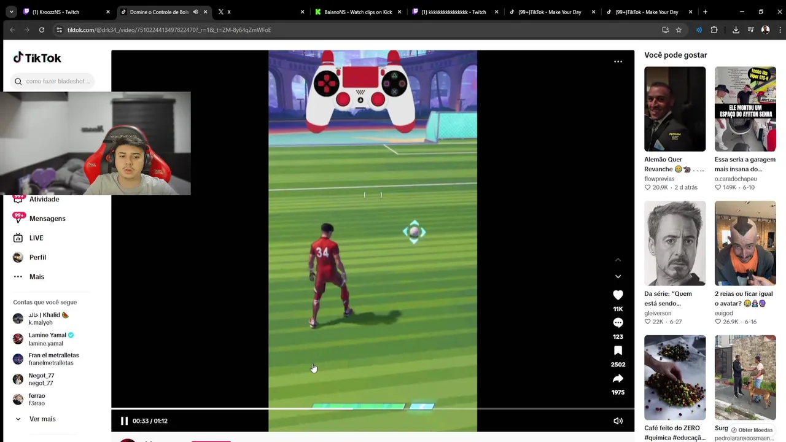Go forward in browser
The height and width of the screenshot is (442, 786).
pyautogui.click(x=27, y=29)
